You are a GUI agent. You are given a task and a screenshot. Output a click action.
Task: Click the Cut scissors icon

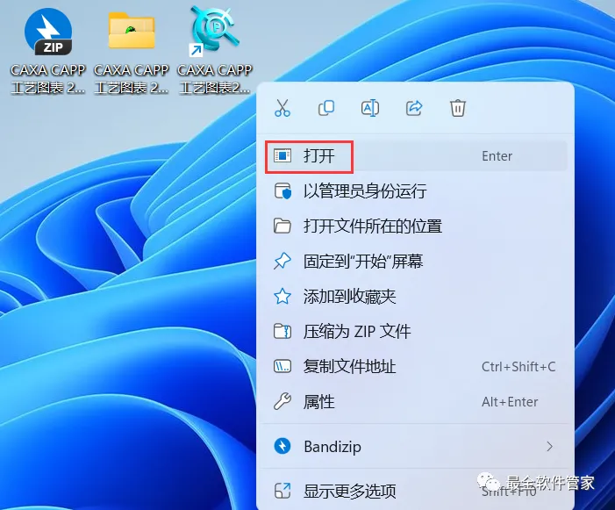click(x=282, y=108)
